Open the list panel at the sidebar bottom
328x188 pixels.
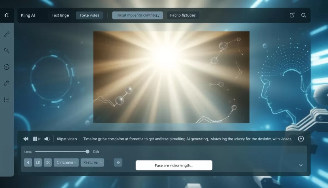point(7,99)
